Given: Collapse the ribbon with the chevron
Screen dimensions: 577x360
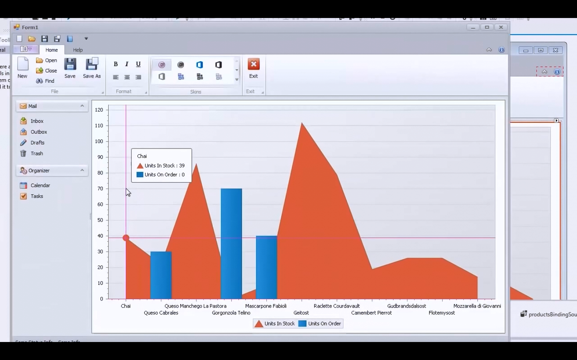Looking at the screenshot, I should [x=489, y=50].
